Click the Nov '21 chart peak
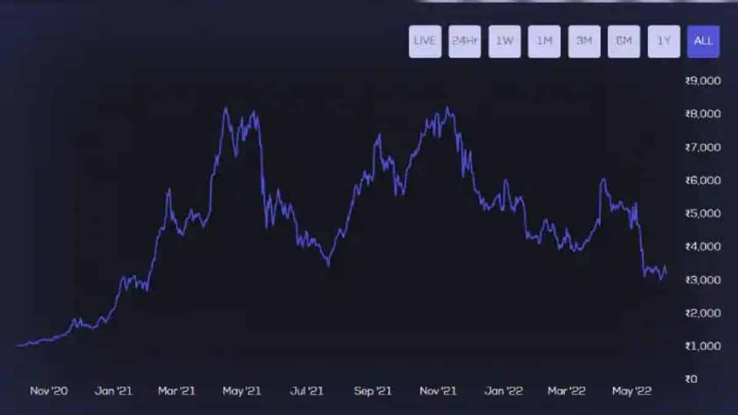This screenshot has height=415, width=738. coord(446,108)
